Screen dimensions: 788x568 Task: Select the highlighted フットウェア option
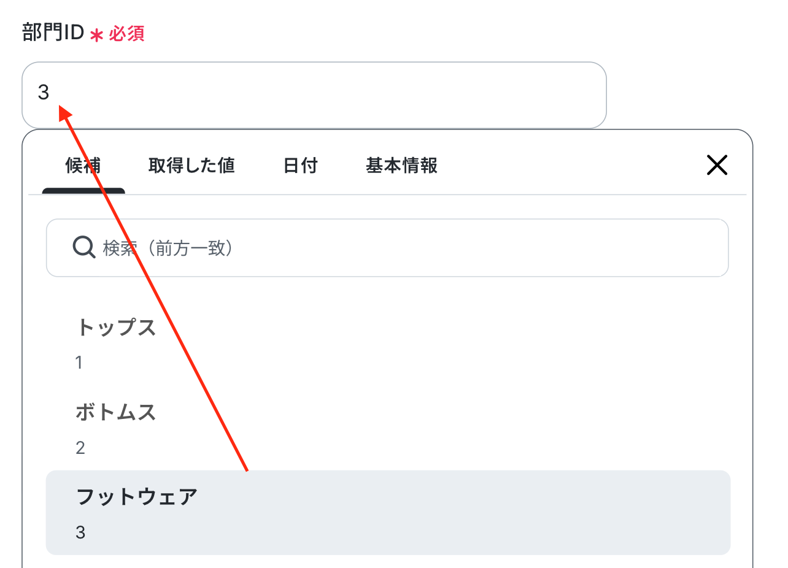[x=388, y=513]
